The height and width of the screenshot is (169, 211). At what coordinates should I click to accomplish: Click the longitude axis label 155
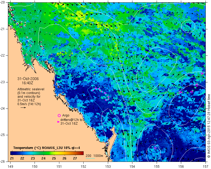click(157, 167)
